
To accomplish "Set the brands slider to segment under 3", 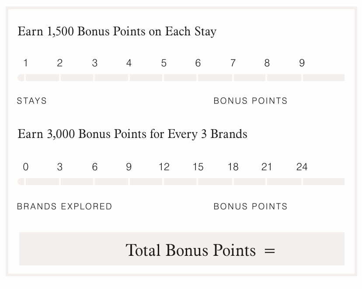I will coord(77,182).
